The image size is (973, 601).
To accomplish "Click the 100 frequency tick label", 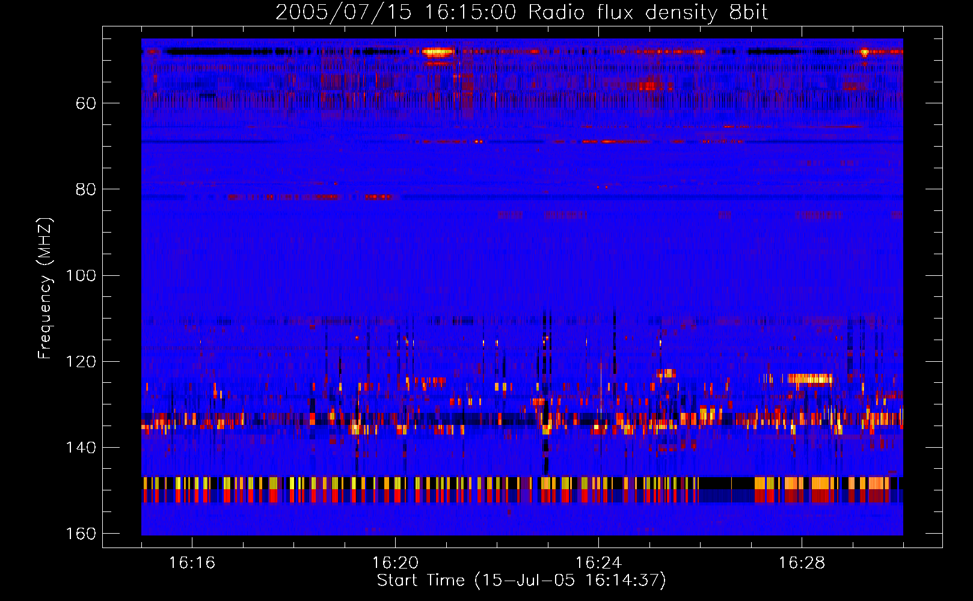I will click(x=81, y=276).
